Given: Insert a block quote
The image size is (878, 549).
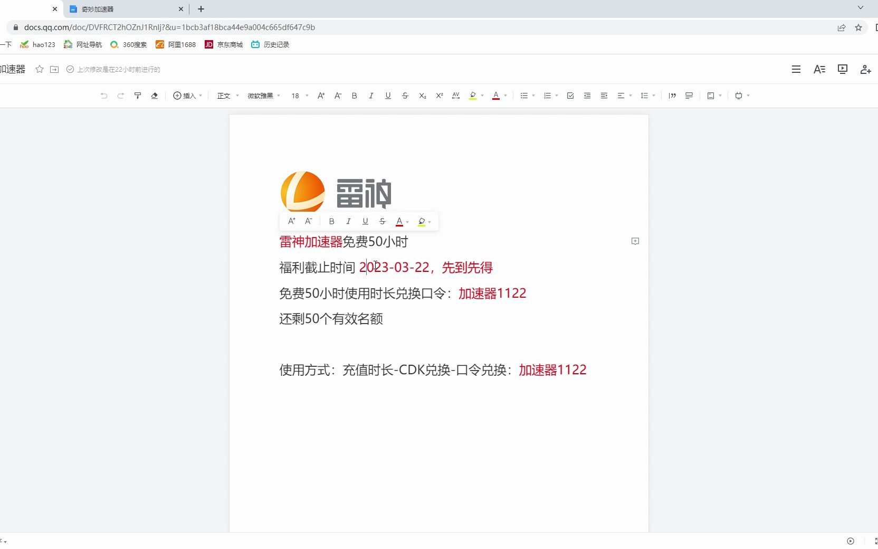Looking at the screenshot, I should [x=672, y=96].
